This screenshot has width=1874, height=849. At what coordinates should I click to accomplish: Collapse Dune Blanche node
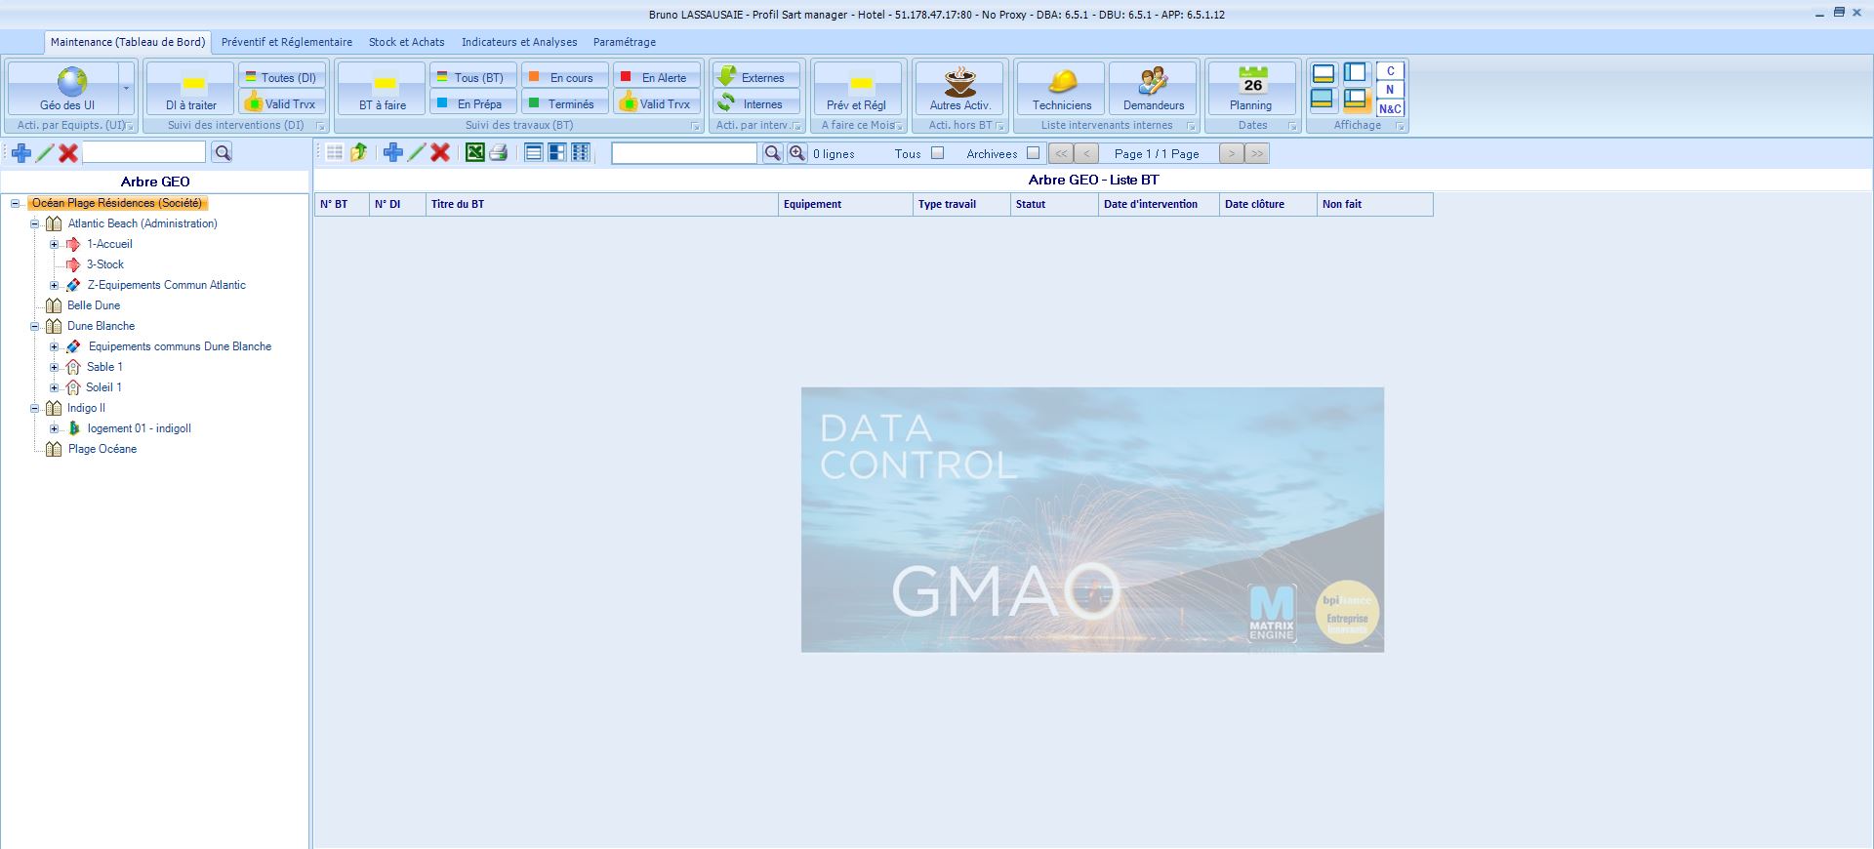[x=35, y=326]
